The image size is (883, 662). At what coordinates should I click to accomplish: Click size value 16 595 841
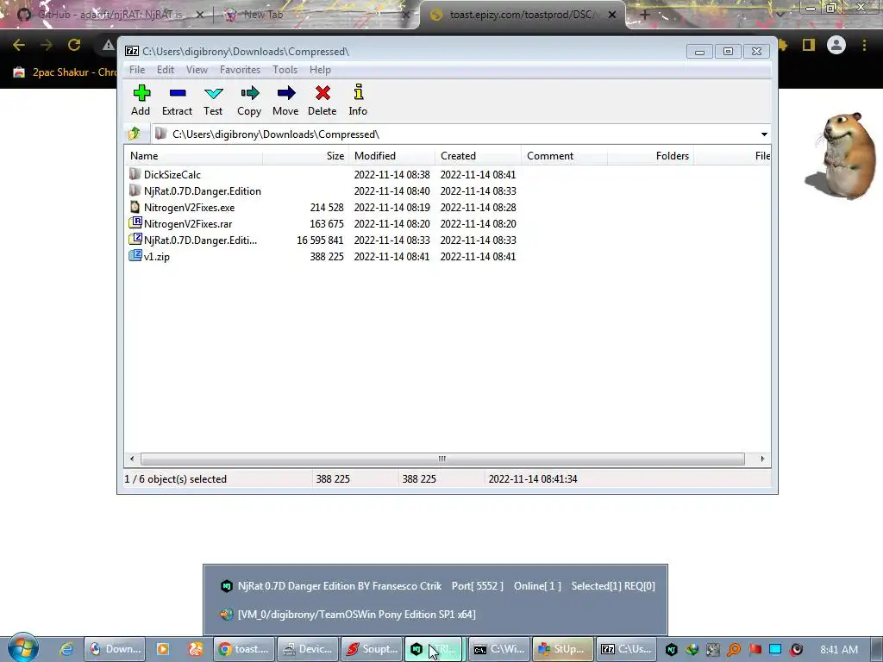click(x=320, y=240)
